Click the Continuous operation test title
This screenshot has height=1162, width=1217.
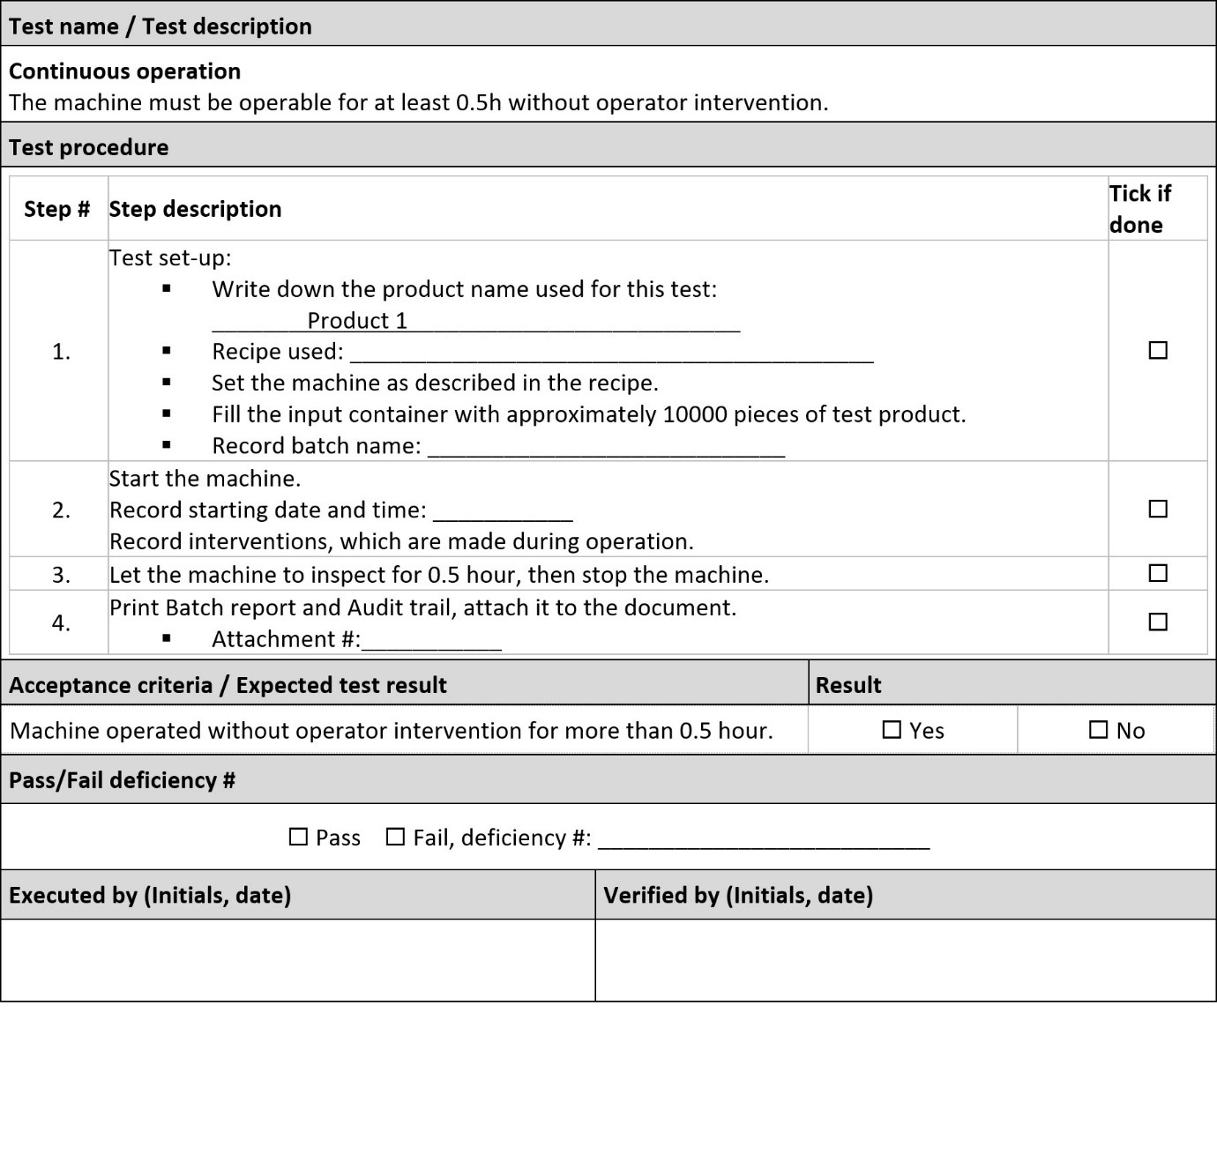tap(124, 71)
